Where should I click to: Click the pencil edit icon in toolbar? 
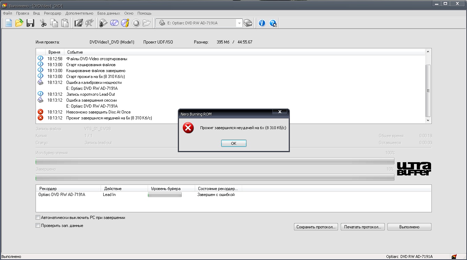pos(79,23)
